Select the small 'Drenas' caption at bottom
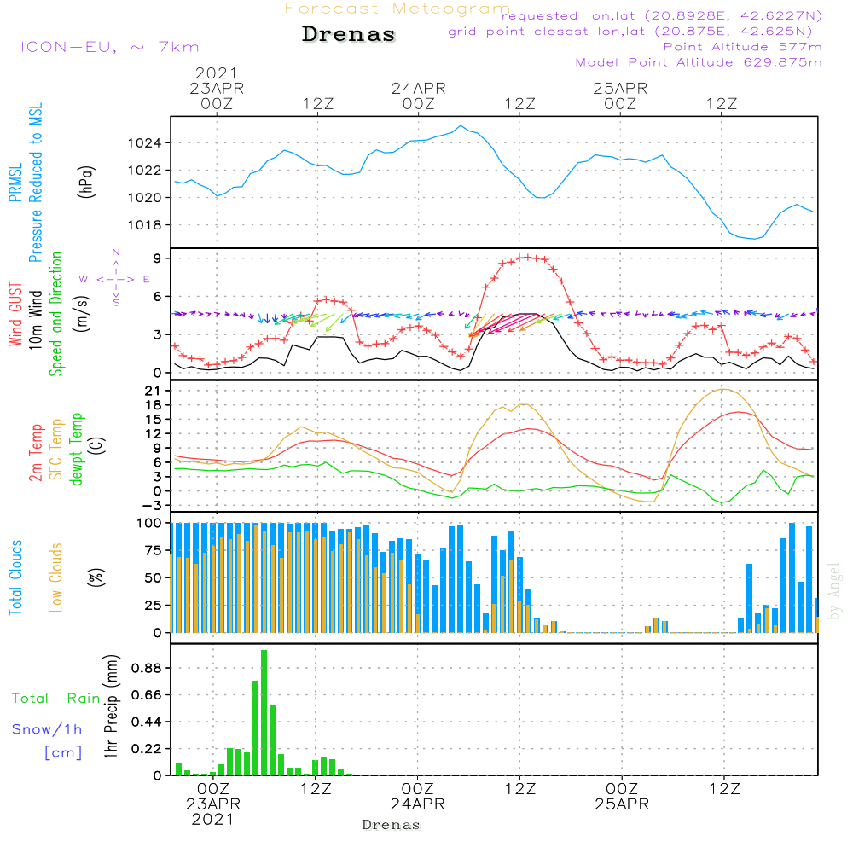853x853 pixels. [x=392, y=825]
